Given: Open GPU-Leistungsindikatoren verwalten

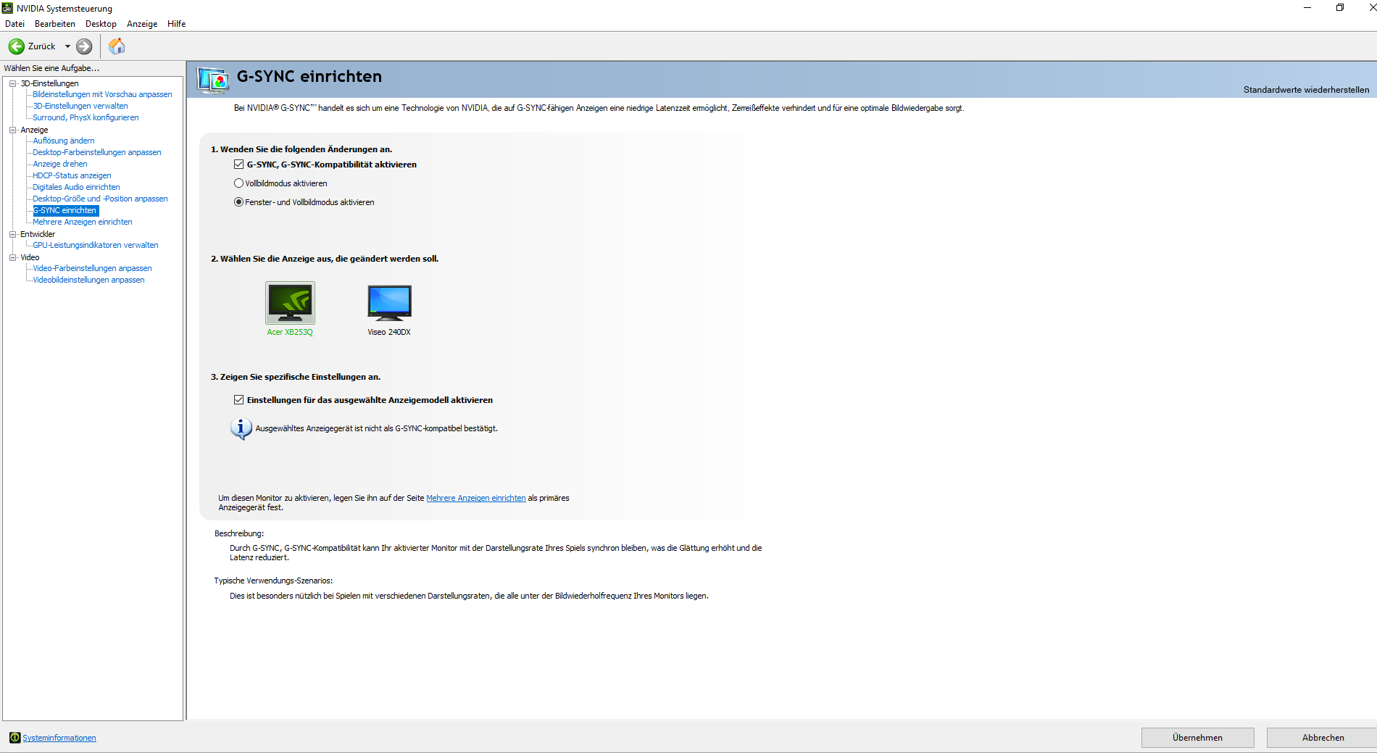Looking at the screenshot, I should coord(96,245).
